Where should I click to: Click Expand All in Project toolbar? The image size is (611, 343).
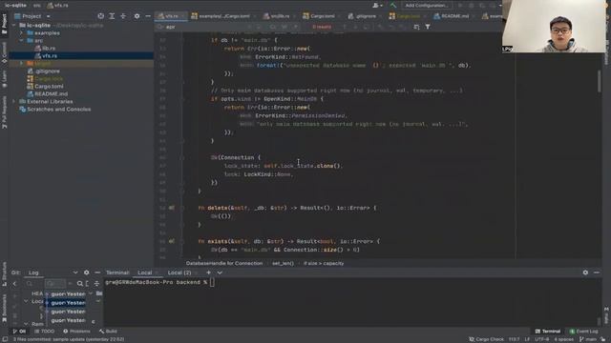[112, 16]
